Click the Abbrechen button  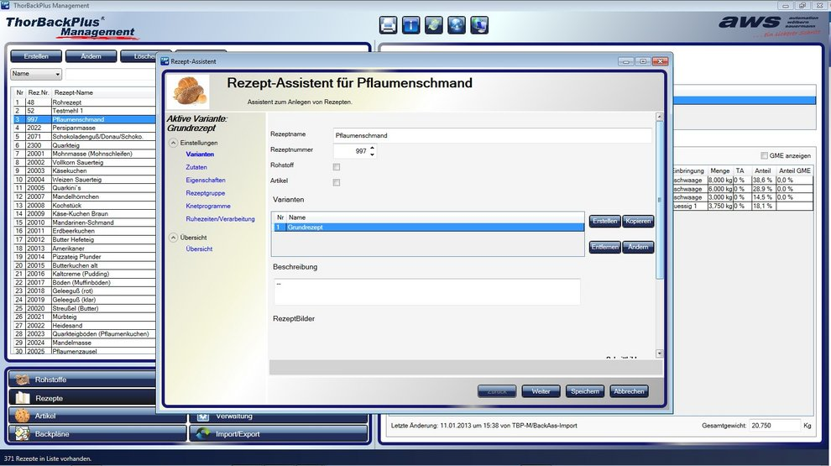(x=629, y=391)
